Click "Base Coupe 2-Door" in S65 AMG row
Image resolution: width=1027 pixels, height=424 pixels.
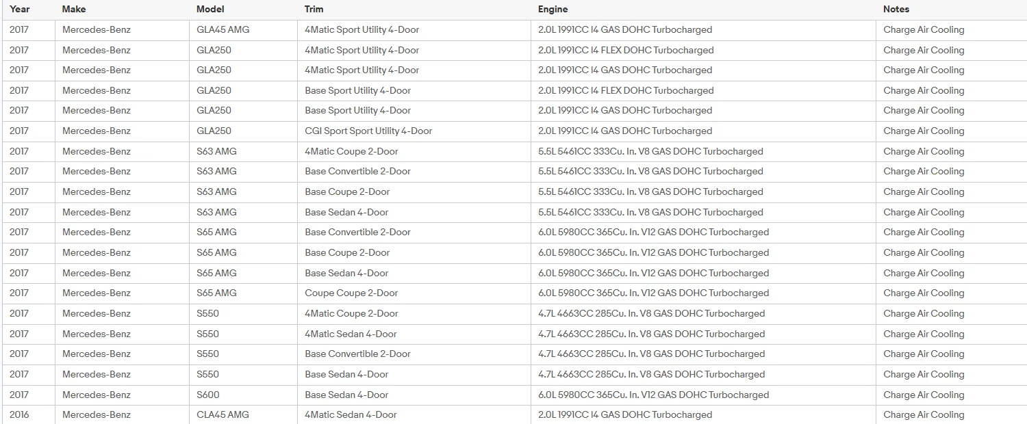point(347,253)
